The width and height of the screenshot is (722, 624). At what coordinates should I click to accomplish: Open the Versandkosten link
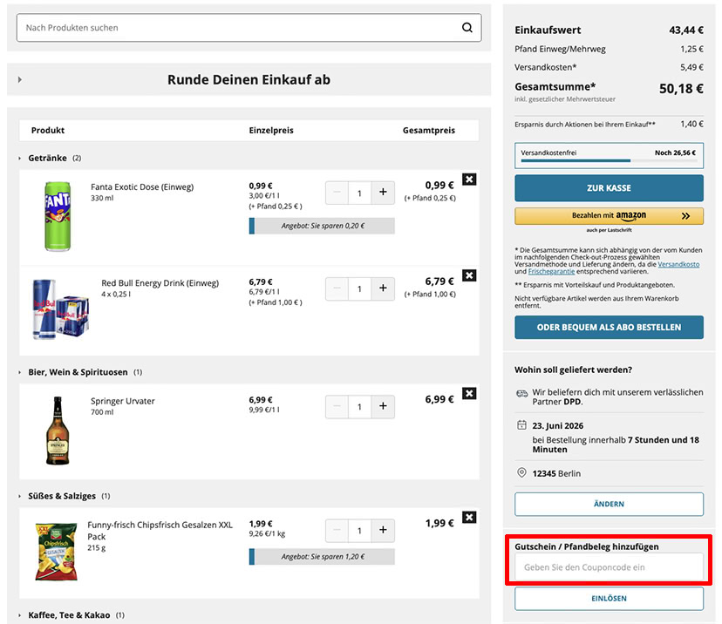[678, 265]
